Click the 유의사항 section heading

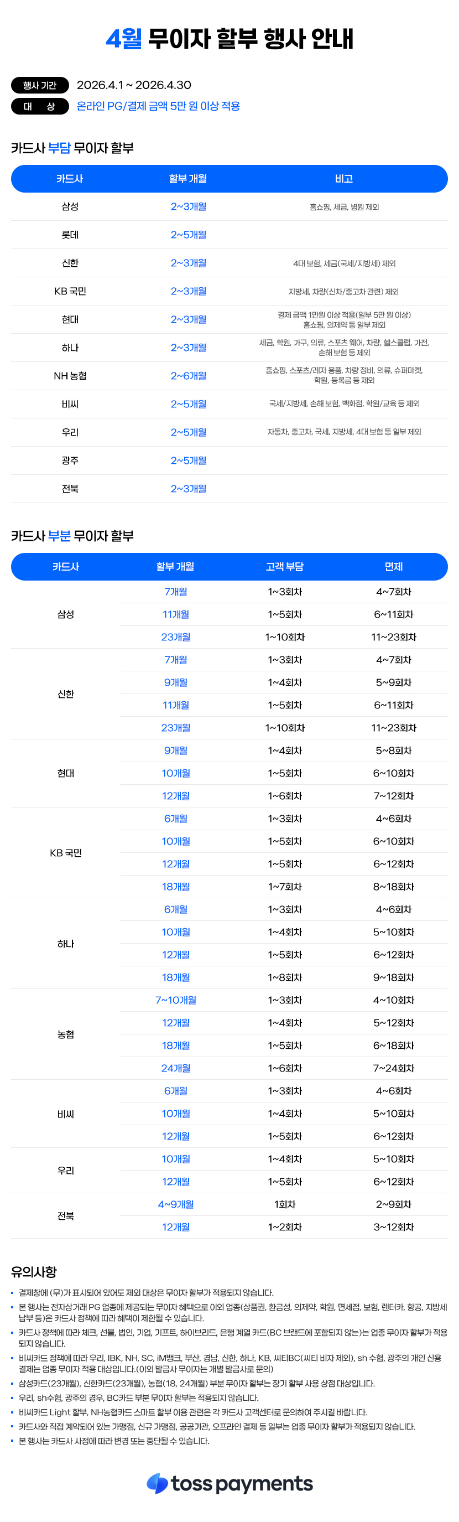[34, 1271]
